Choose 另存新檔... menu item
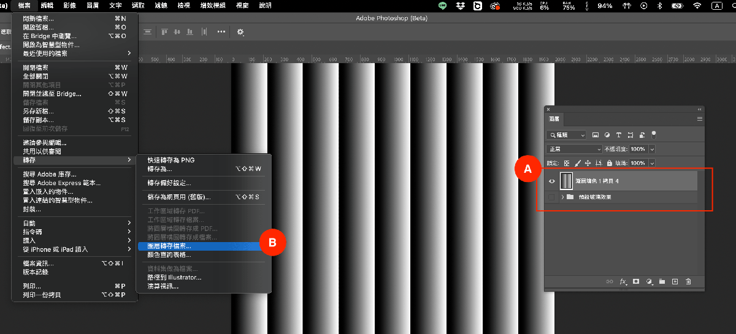Viewport: 736px width, 334px height. (75, 111)
